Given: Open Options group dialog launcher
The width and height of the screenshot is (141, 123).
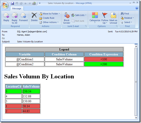Looking at the screenshot, I should [117, 26].
